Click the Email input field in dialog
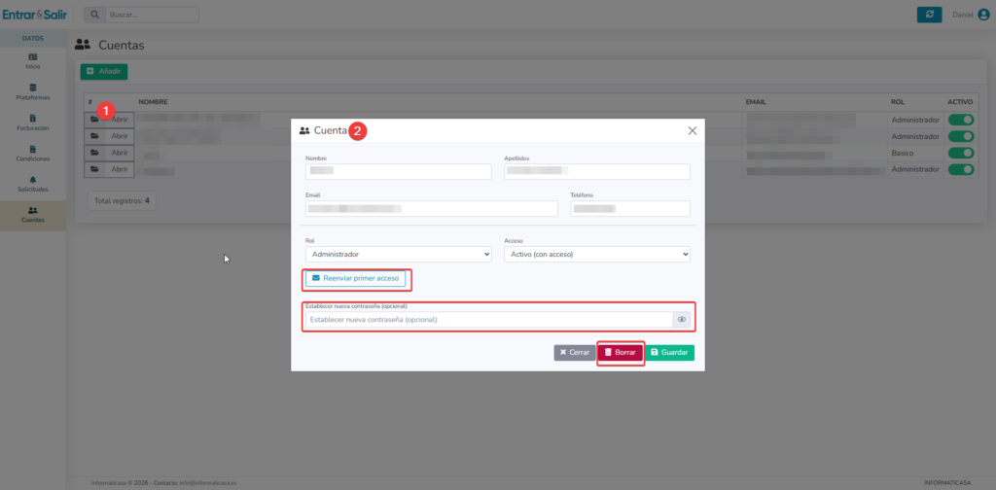Viewport: 996px width, 490px height. click(x=431, y=209)
